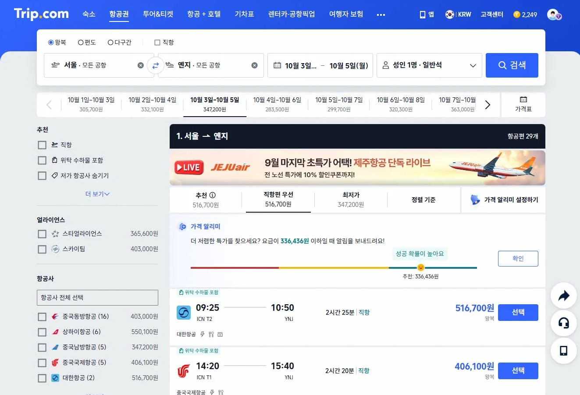Open the 항공사 전체 선택 airline box

(x=97, y=297)
